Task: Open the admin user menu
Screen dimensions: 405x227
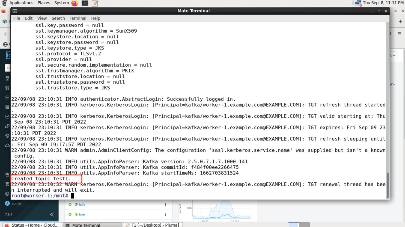Action: [13, 204]
